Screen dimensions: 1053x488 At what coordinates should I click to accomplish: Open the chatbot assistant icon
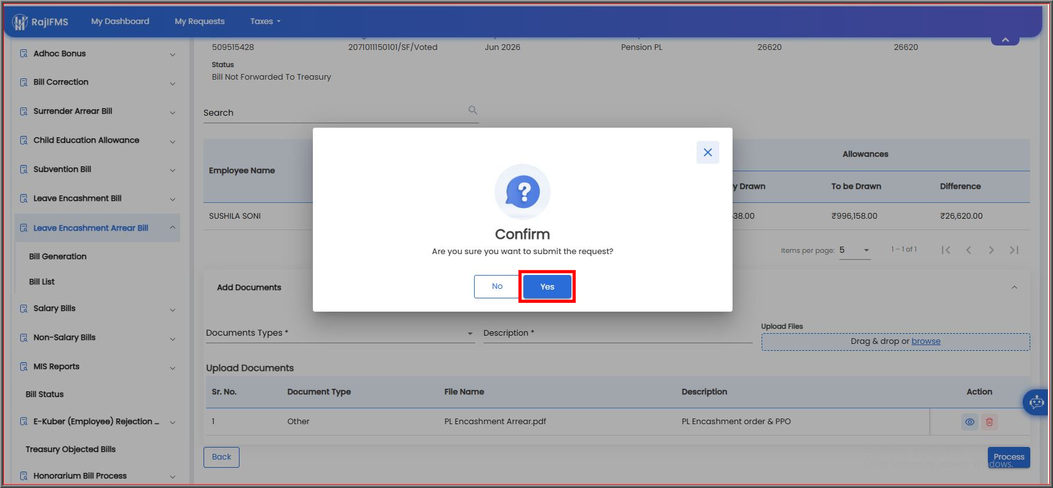pyautogui.click(x=1036, y=401)
